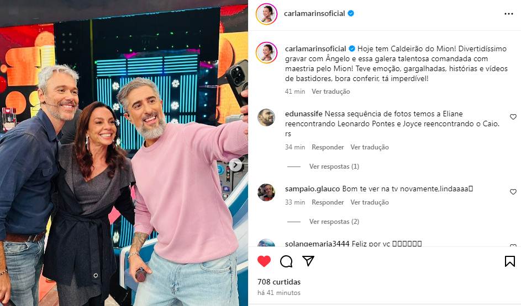Expand Ver respostas (1) under edunassife's comment

point(334,167)
